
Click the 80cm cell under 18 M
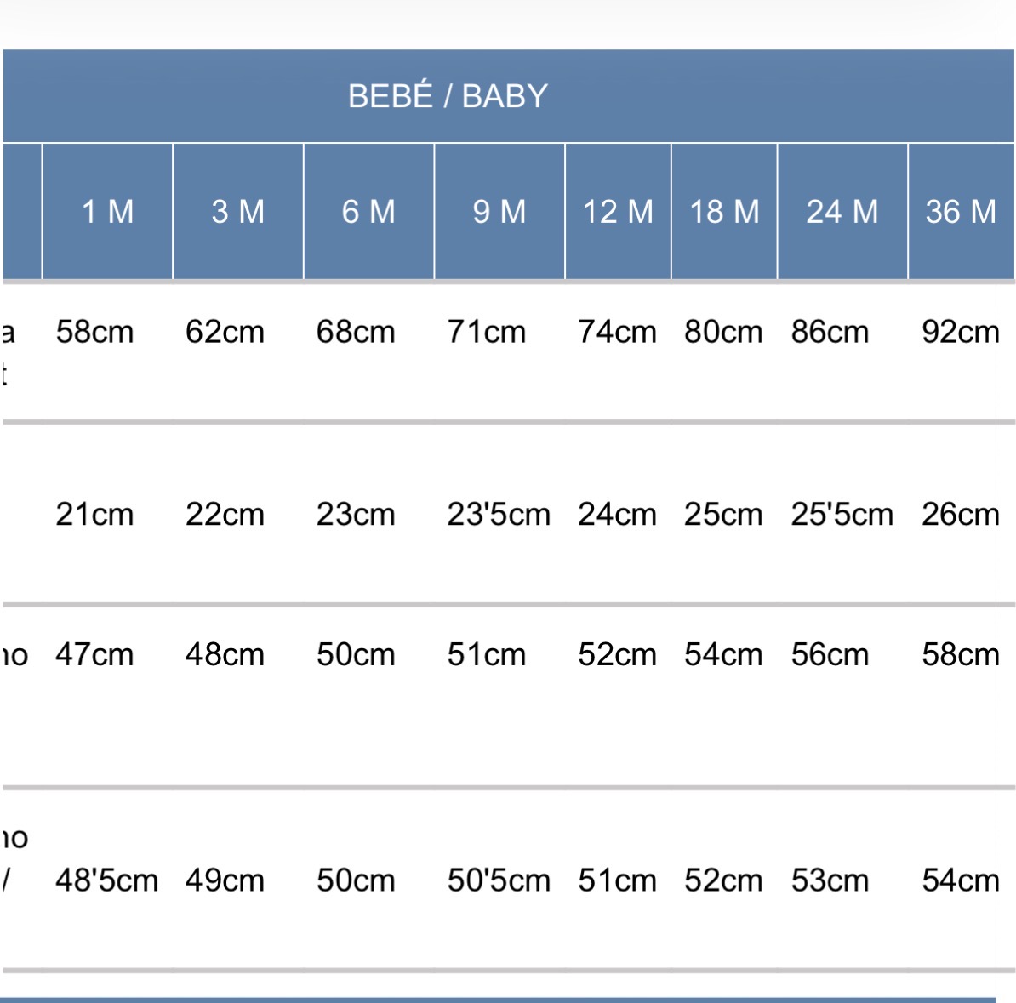click(x=724, y=332)
